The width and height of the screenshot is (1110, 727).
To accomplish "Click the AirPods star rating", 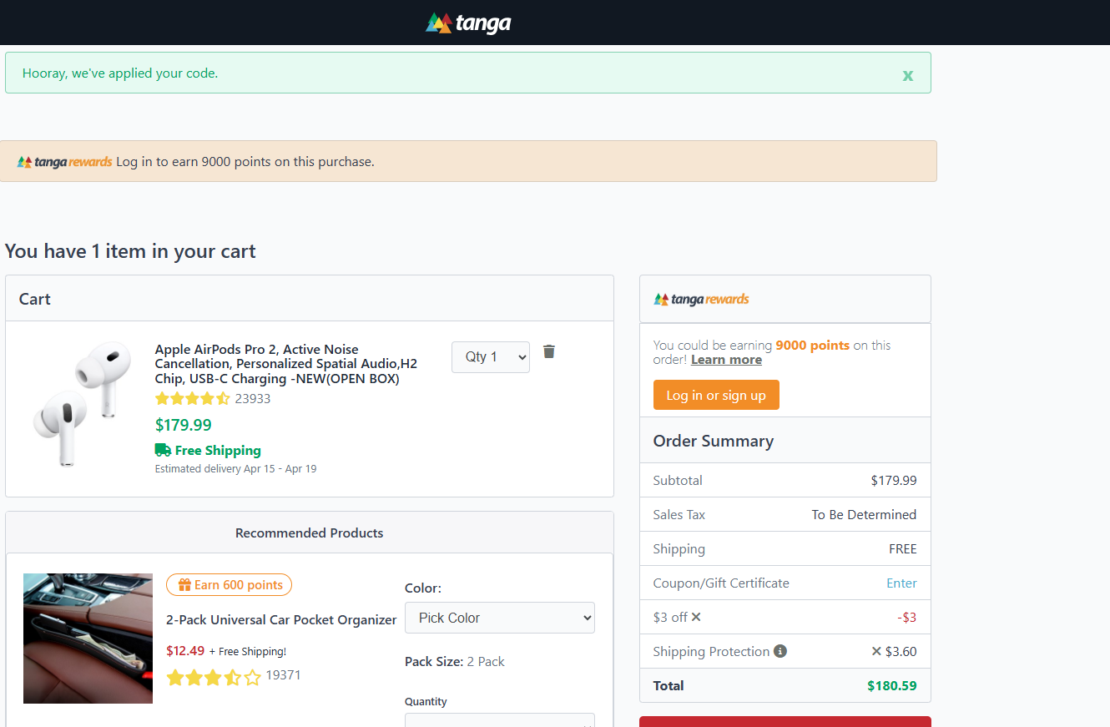I will click(x=193, y=399).
